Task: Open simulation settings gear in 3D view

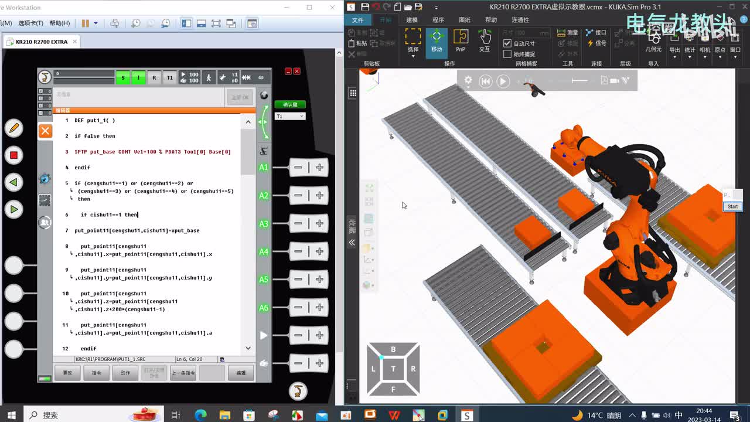Action: (x=468, y=81)
